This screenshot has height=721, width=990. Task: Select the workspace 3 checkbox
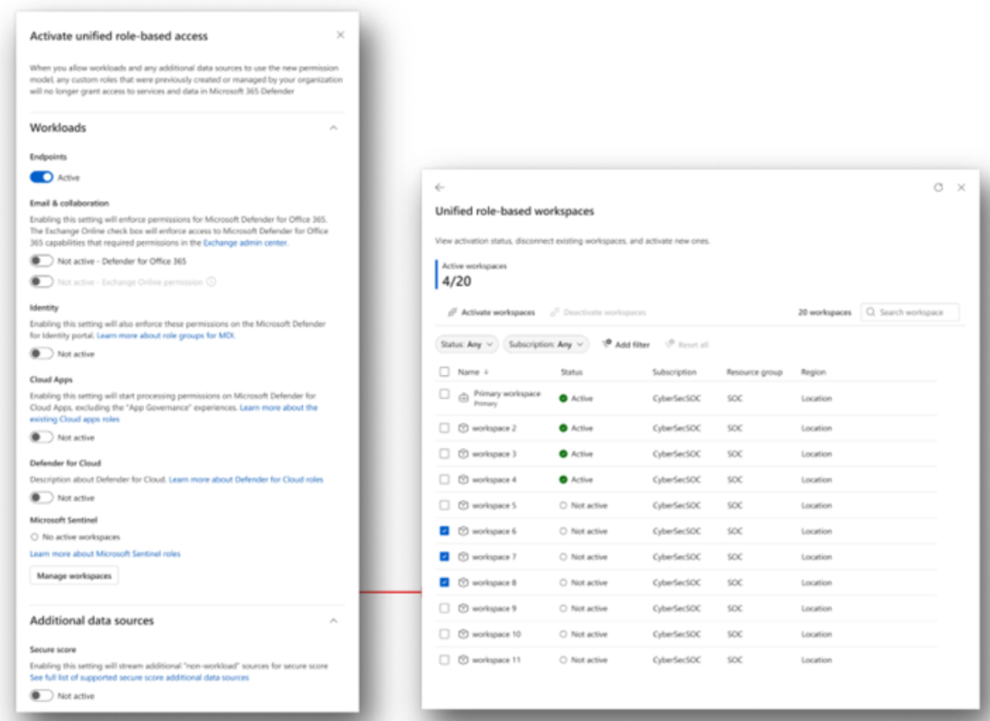pyautogui.click(x=445, y=454)
